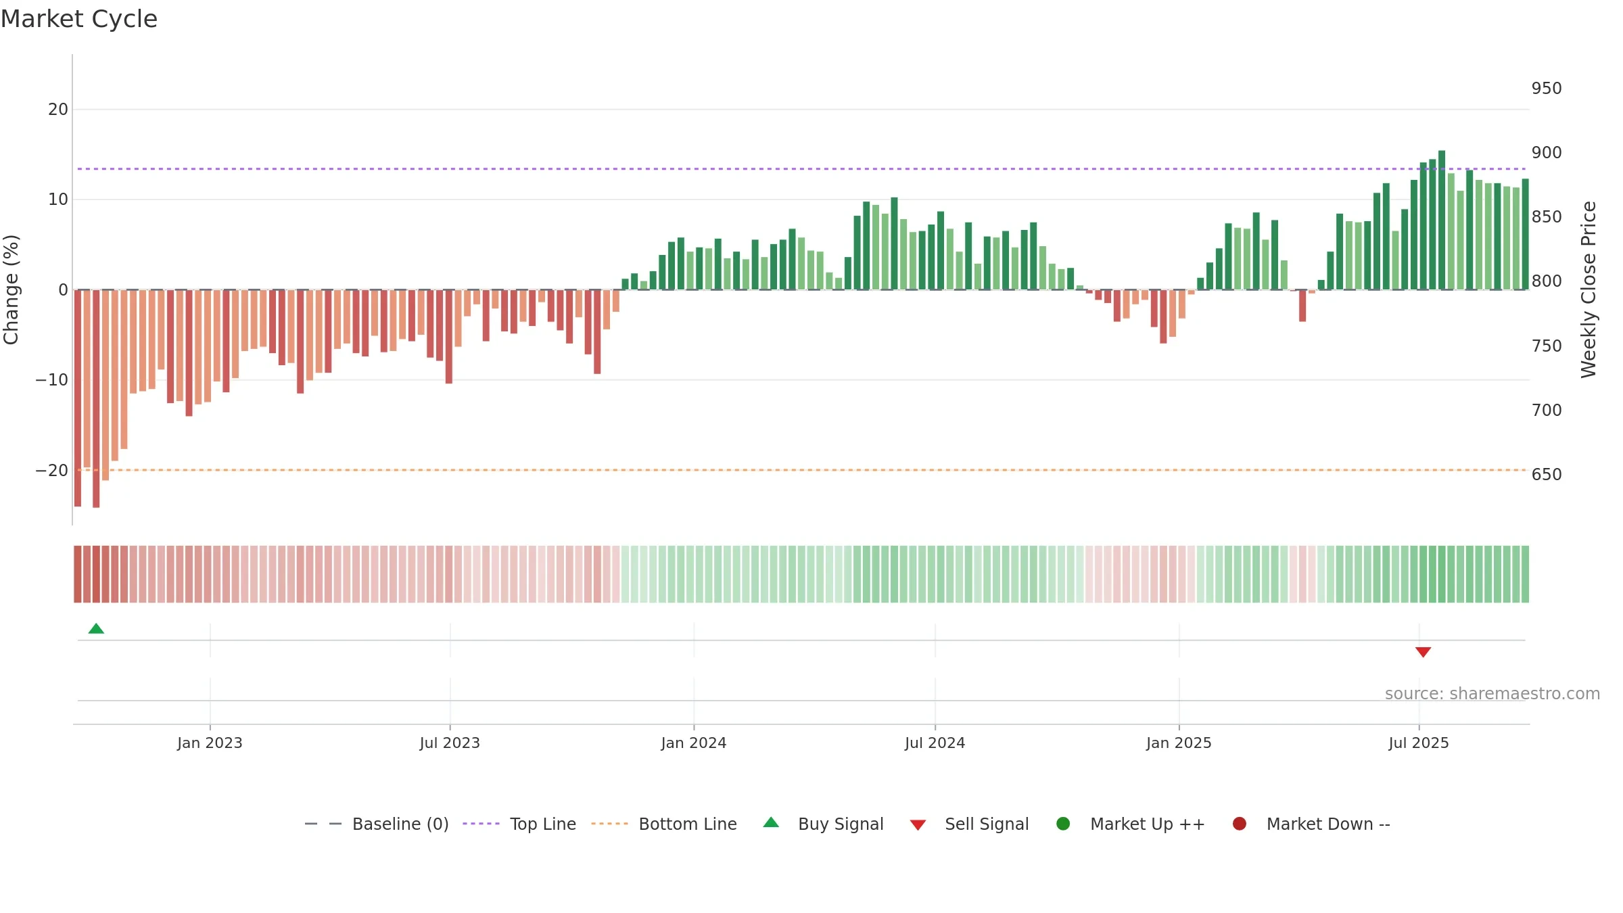Click the orange dotted Bottom Line

[x=801, y=470]
